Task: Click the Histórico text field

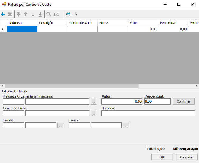Action: tap(148, 113)
